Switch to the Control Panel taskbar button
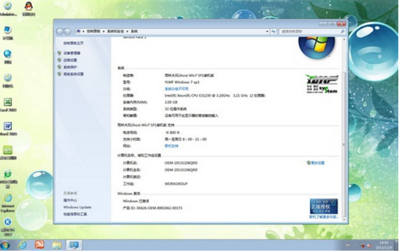Viewport: 401px width, 252px height. pyautogui.click(x=74, y=245)
